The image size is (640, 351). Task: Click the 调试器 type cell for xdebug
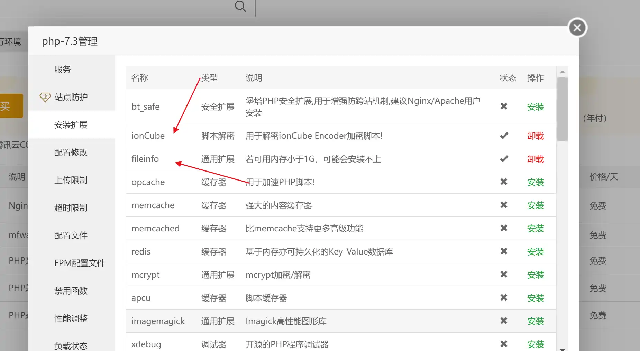[x=214, y=344]
